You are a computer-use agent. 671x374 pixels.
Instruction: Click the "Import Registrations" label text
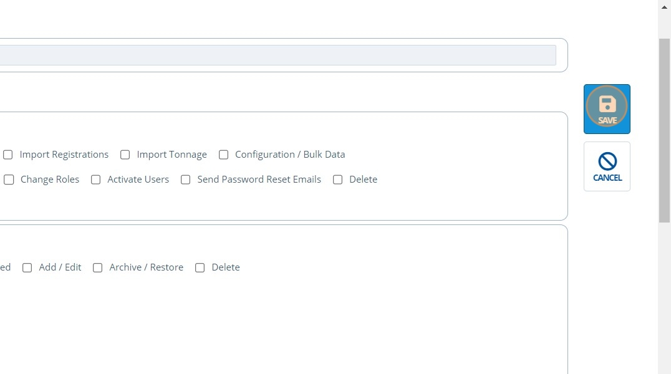[x=64, y=155]
